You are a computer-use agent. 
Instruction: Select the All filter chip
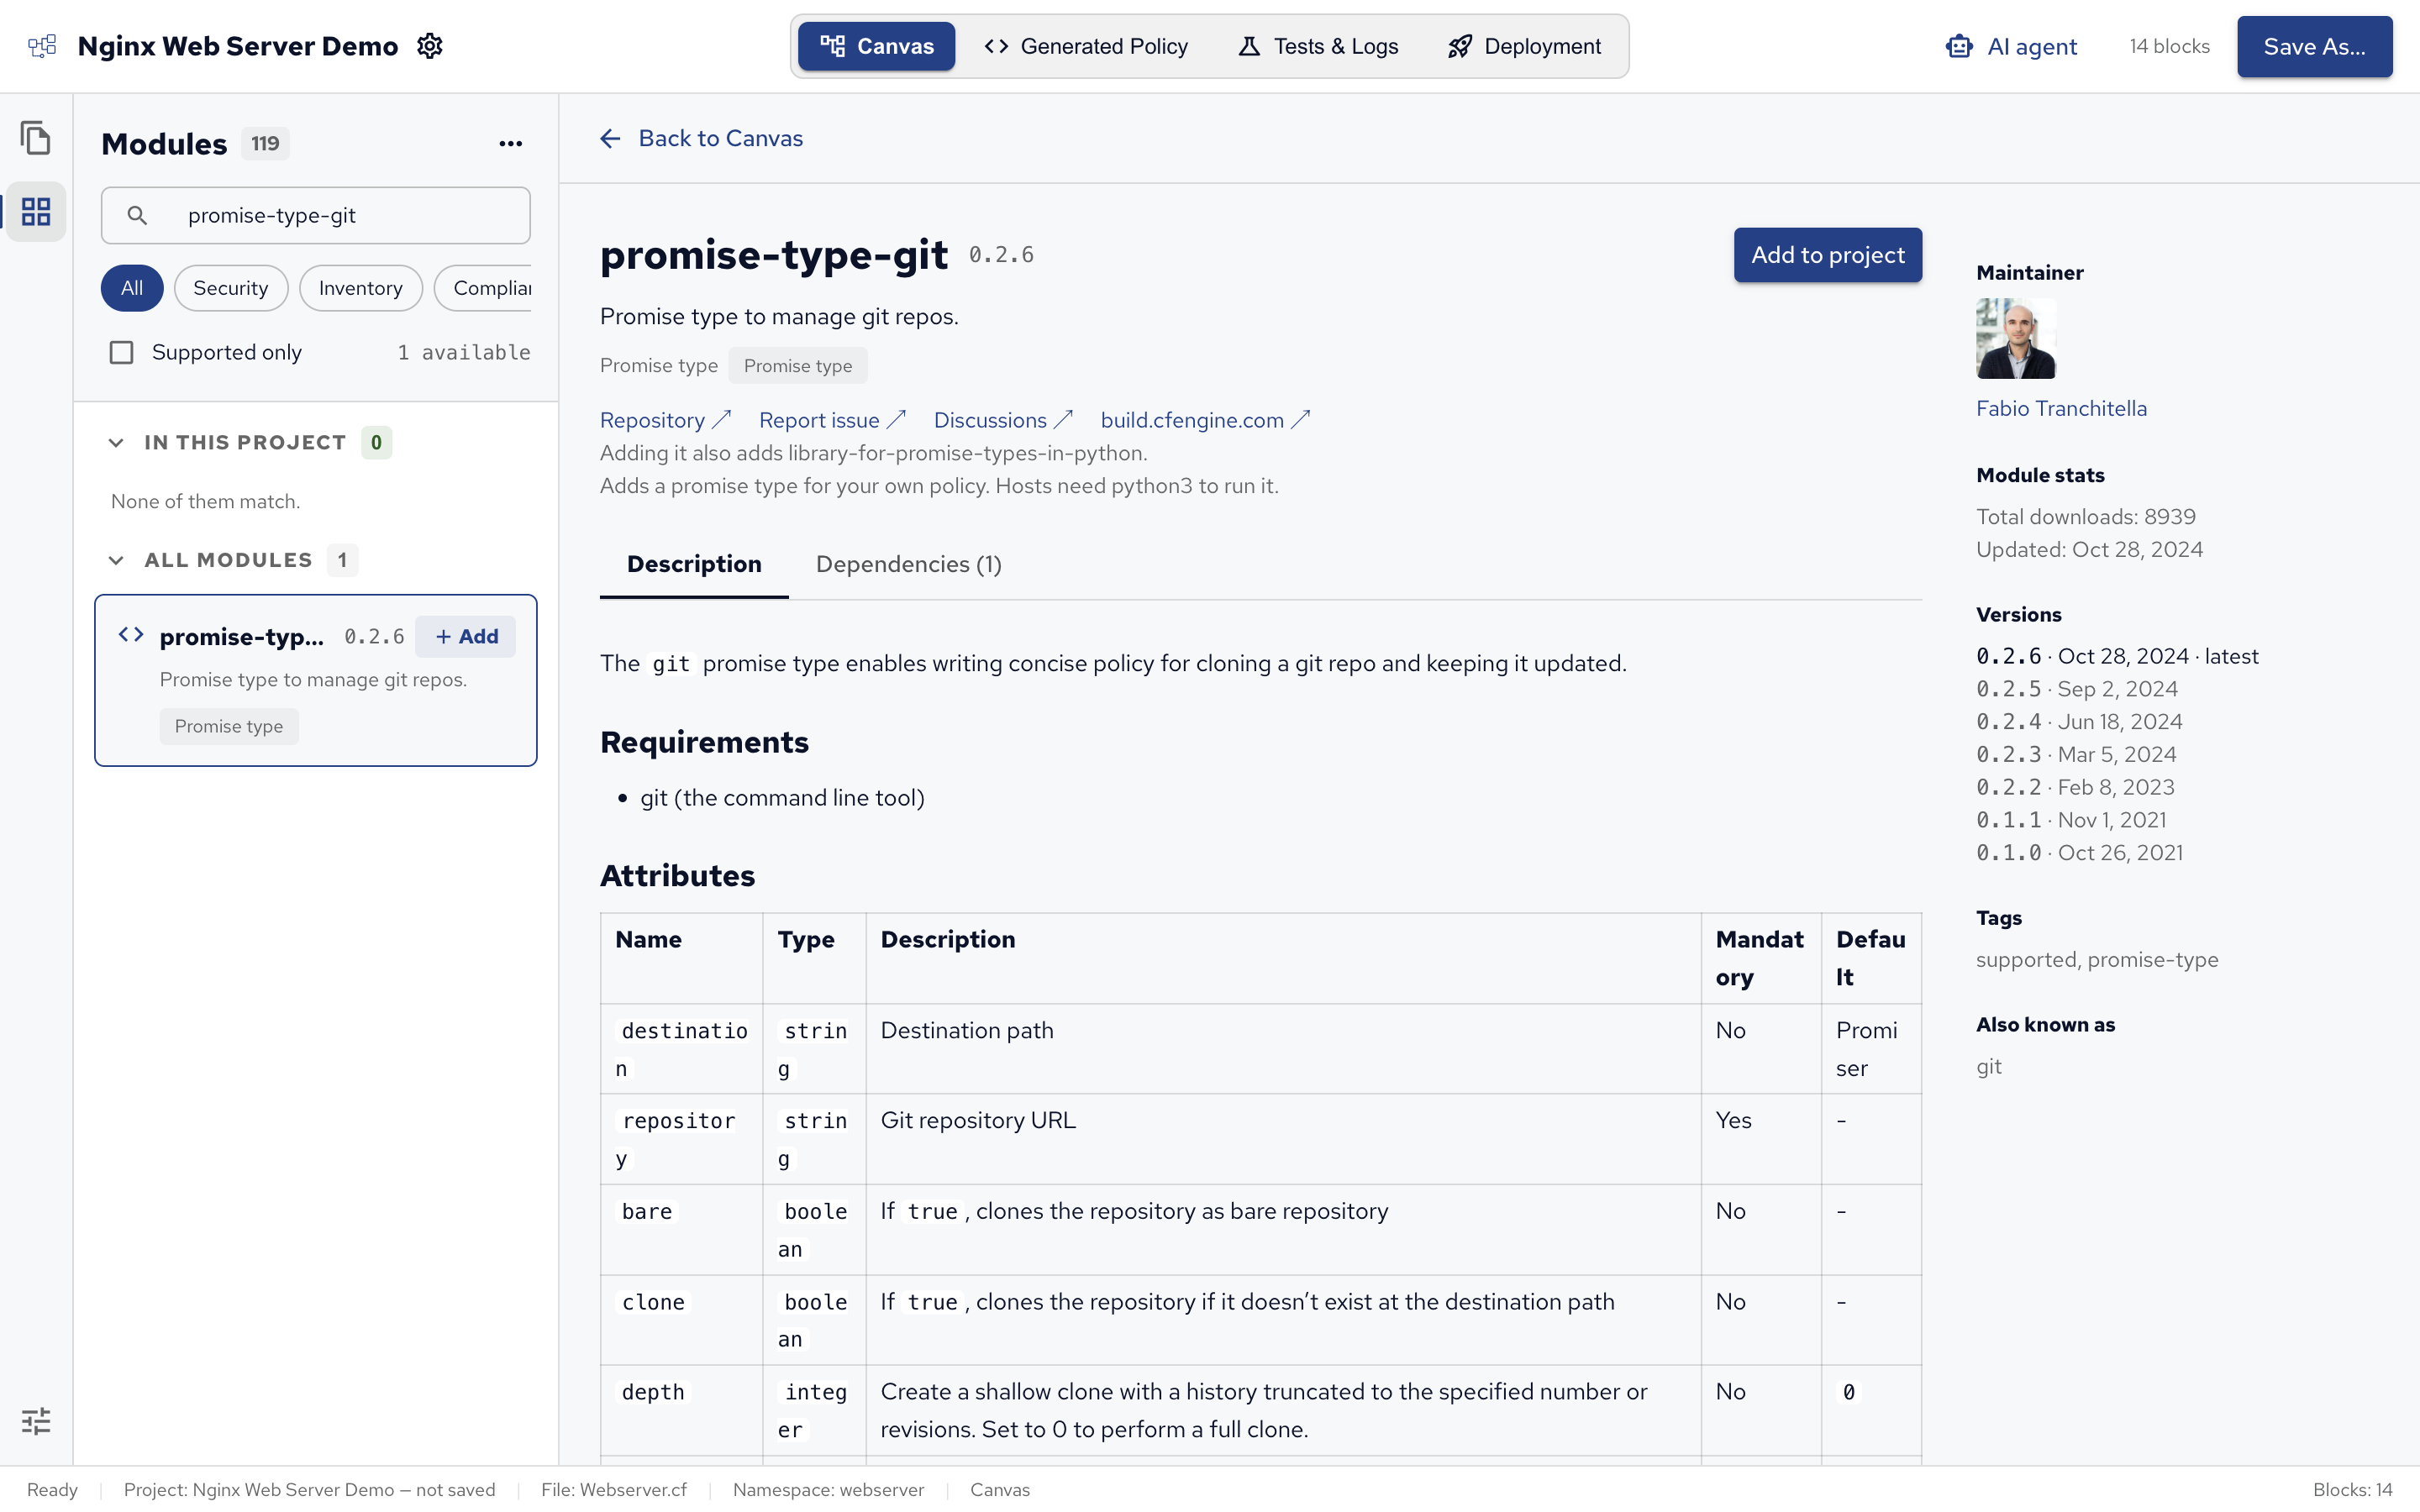(132, 288)
